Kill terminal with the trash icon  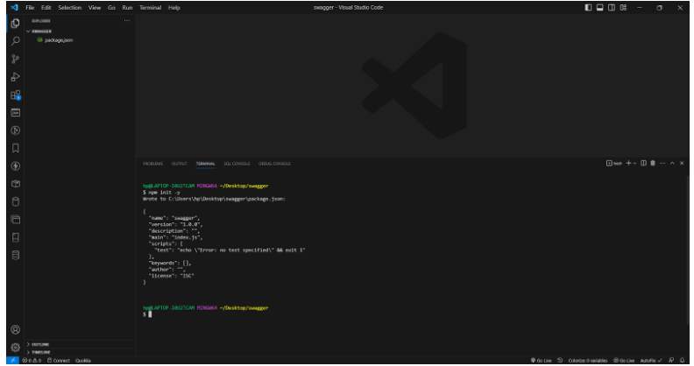point(653,164)
